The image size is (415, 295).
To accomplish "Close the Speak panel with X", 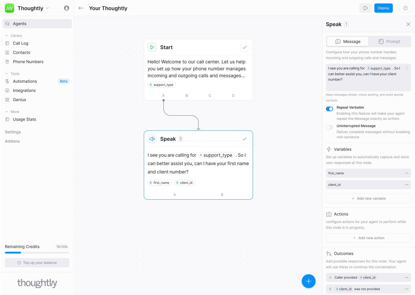I will (408, 24).
